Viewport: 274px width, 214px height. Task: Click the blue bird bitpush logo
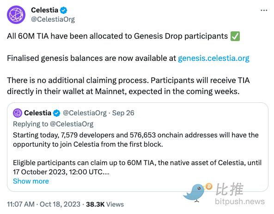coord(195,192)
